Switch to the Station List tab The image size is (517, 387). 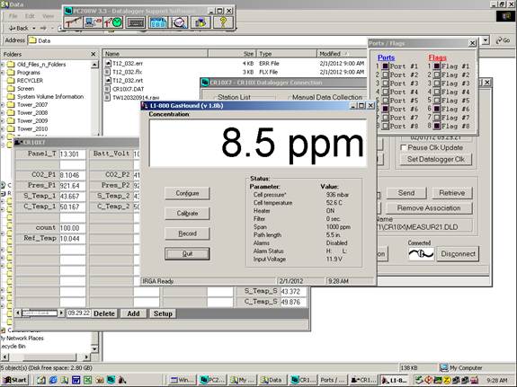[x=234, y=97]
